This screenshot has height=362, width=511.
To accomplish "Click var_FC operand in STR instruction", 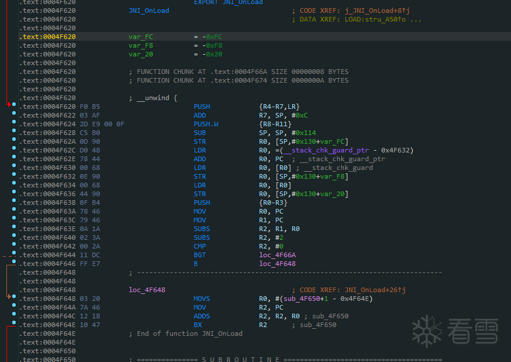I will 332,142.
